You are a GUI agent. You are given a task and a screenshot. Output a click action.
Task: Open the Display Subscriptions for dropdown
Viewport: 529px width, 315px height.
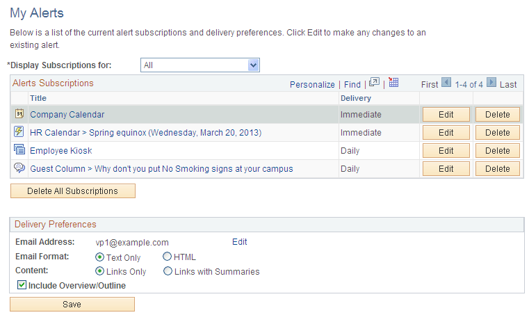(200, 65)
